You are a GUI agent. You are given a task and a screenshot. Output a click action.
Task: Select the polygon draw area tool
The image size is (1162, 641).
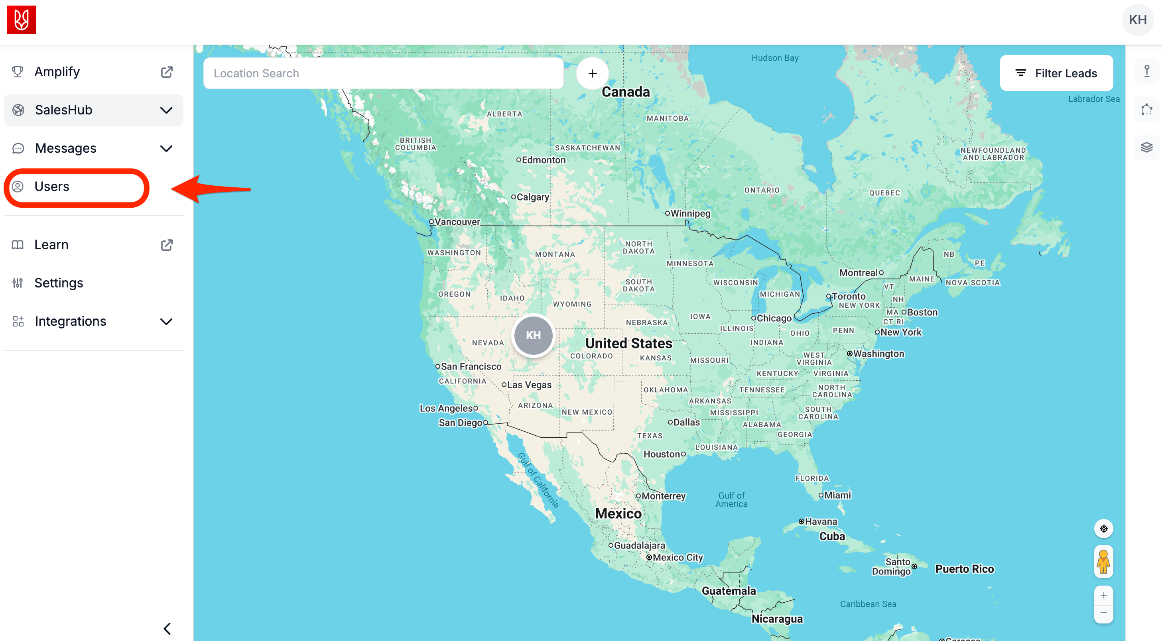[x=1146, y=110]
